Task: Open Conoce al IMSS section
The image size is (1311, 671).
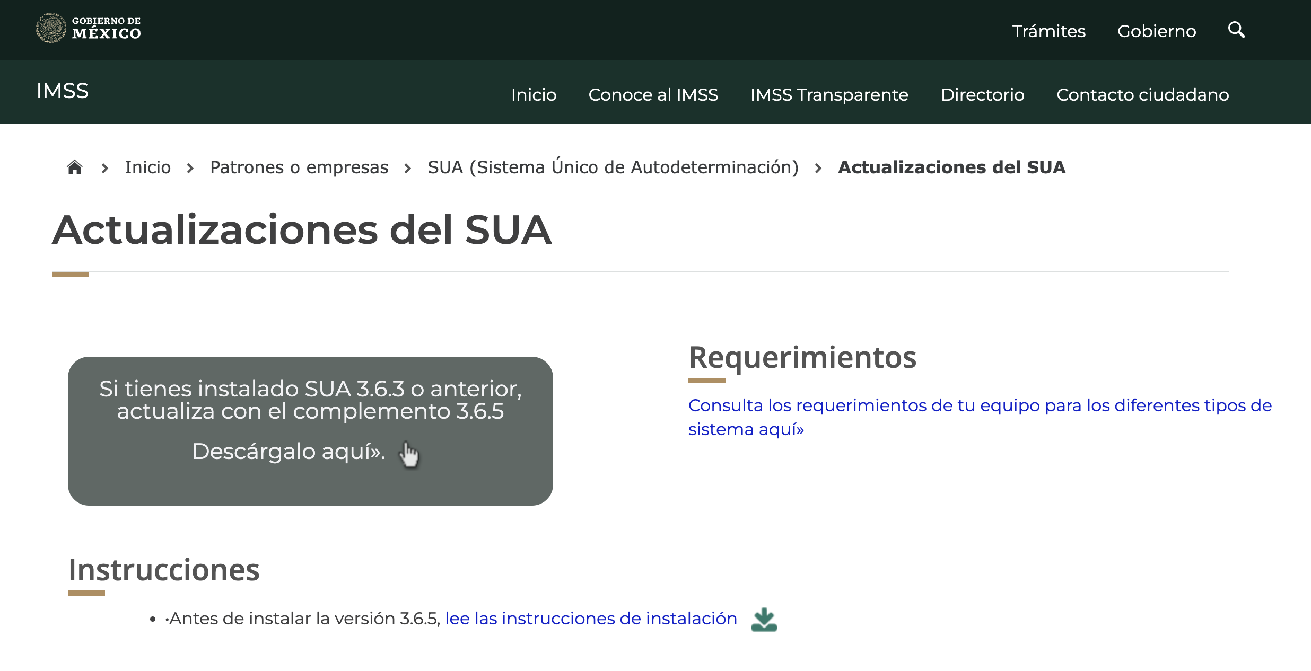Action: [653, 95]
